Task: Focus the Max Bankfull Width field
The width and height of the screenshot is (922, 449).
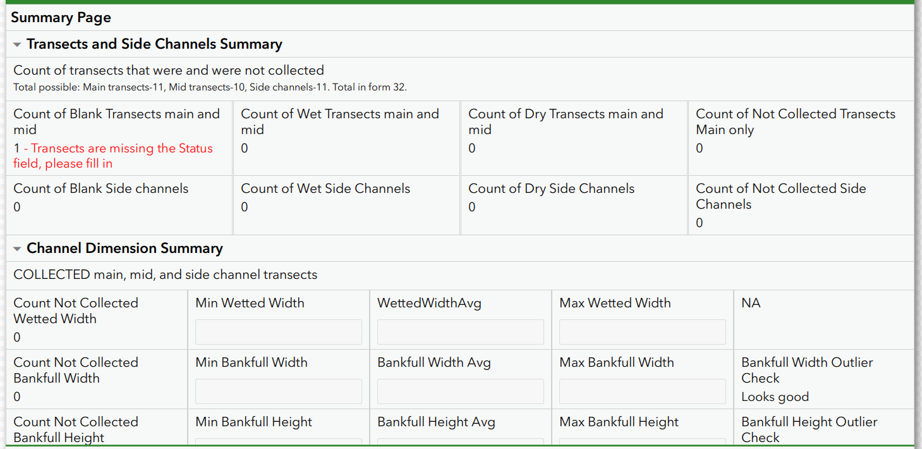Action: tap(642, 391)
